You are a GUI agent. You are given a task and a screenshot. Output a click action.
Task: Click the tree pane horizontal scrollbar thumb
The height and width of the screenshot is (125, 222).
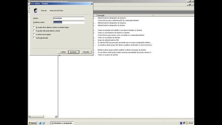(37, 116)
